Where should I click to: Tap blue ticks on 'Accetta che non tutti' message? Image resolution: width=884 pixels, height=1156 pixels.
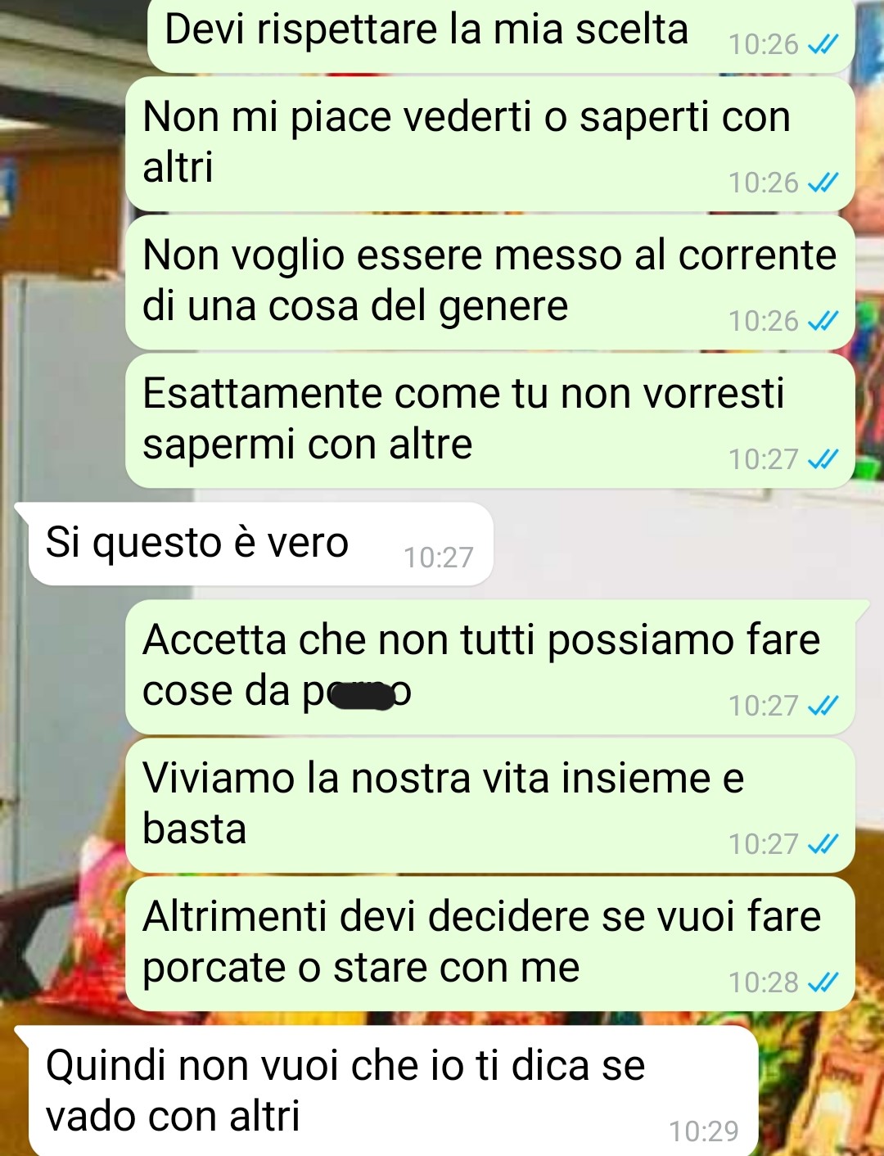click(x=823, y=705)
